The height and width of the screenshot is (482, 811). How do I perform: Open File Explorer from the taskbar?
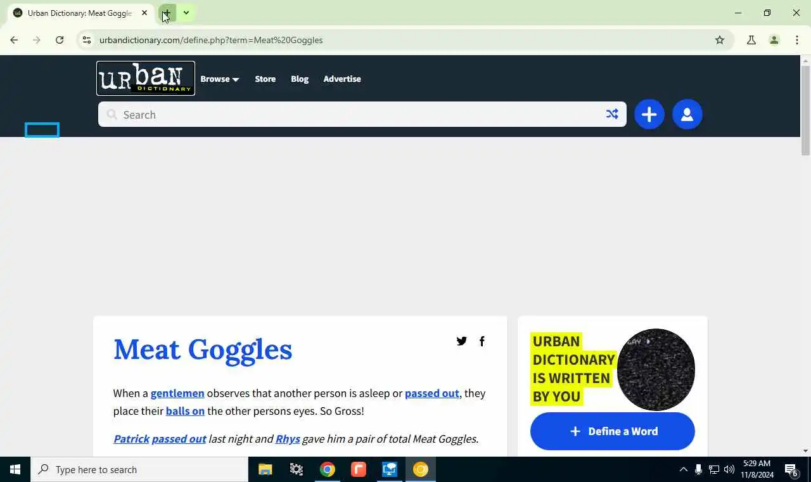265,469
